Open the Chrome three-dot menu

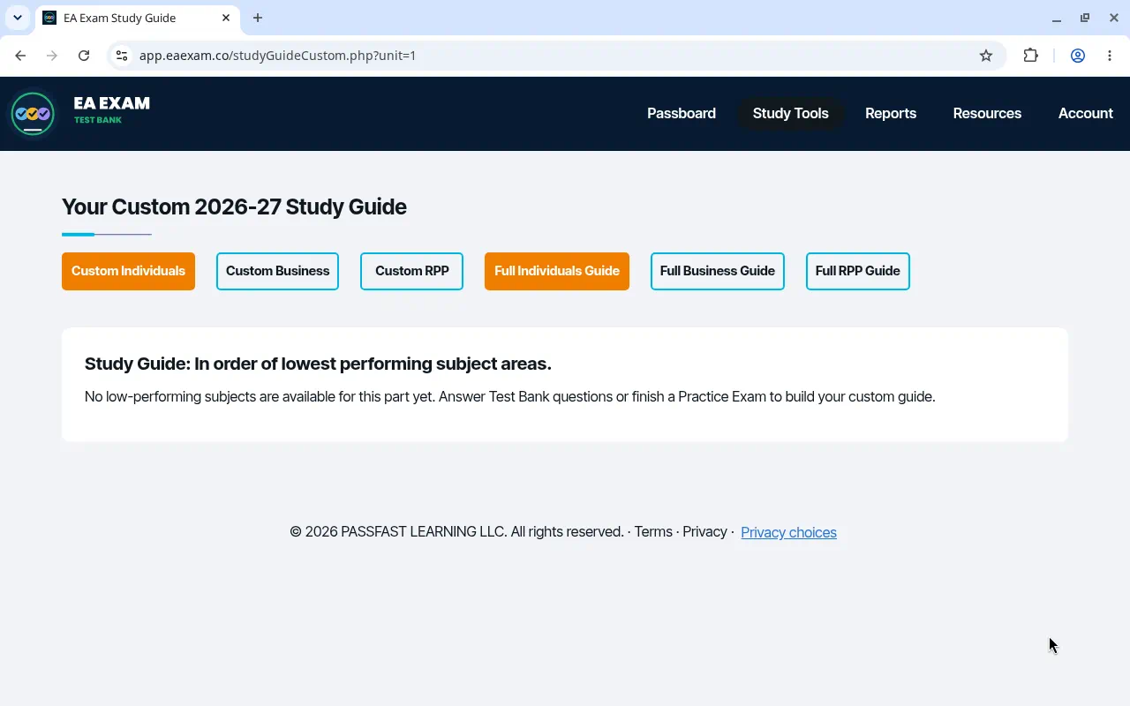[1110, 56]
